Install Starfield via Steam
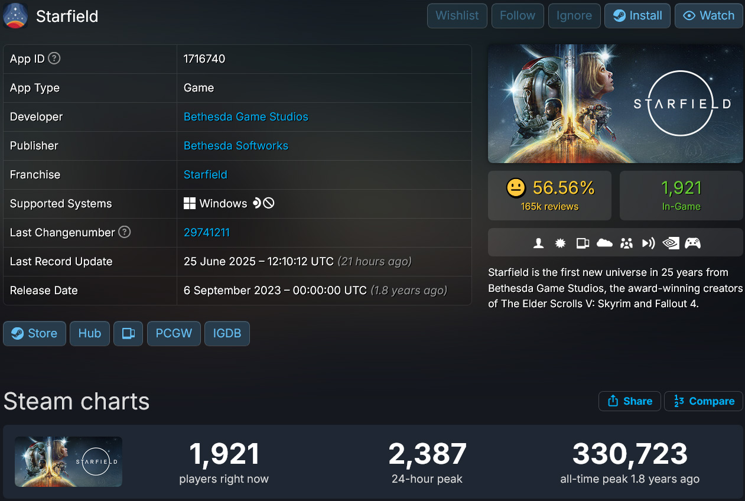The image size is (745, 501). click(x=637, y=16)
